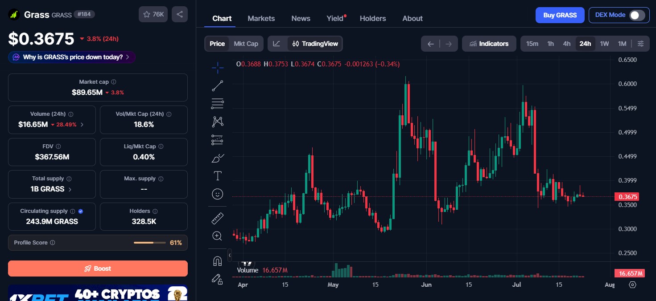Select the 24h interval button
The image size is (656, 301).
(x=585, y=44)
